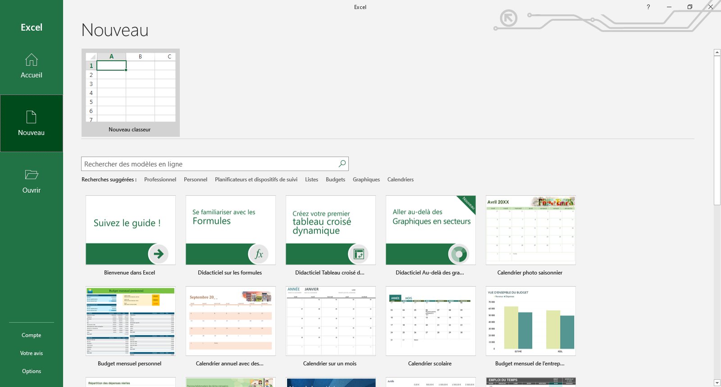Screen dimensions: 721x387
Task: Click the Nouveau classeur caption
Action: coord(130,130)
